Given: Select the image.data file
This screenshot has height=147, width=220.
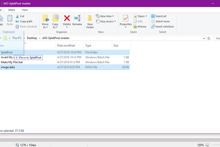Looking at the screenshot, I should 7,67.
